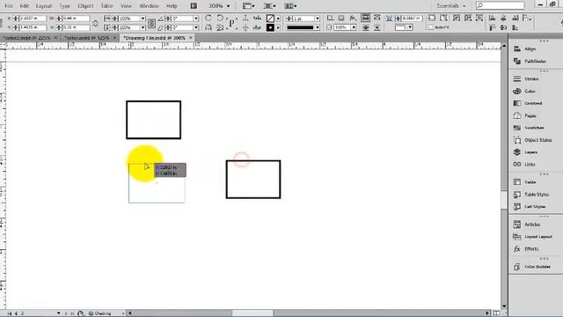Open the View Options dropdown
Screen dimensions: 563x317
coord(248,6)
